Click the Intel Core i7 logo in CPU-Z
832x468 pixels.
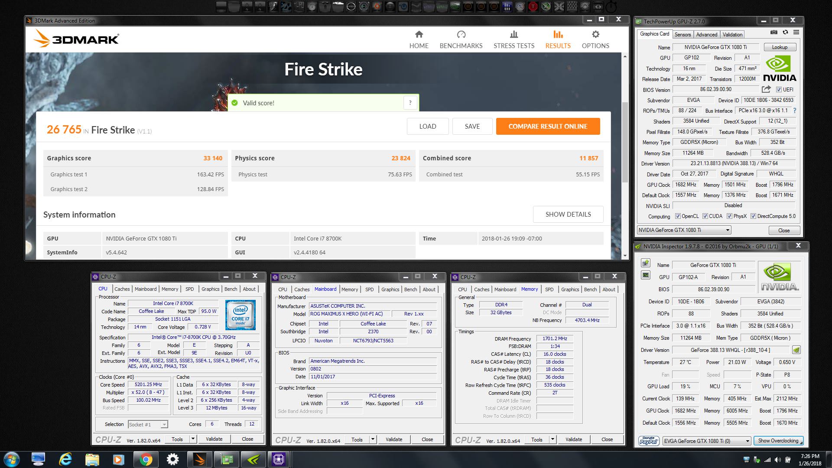point(240,315)
